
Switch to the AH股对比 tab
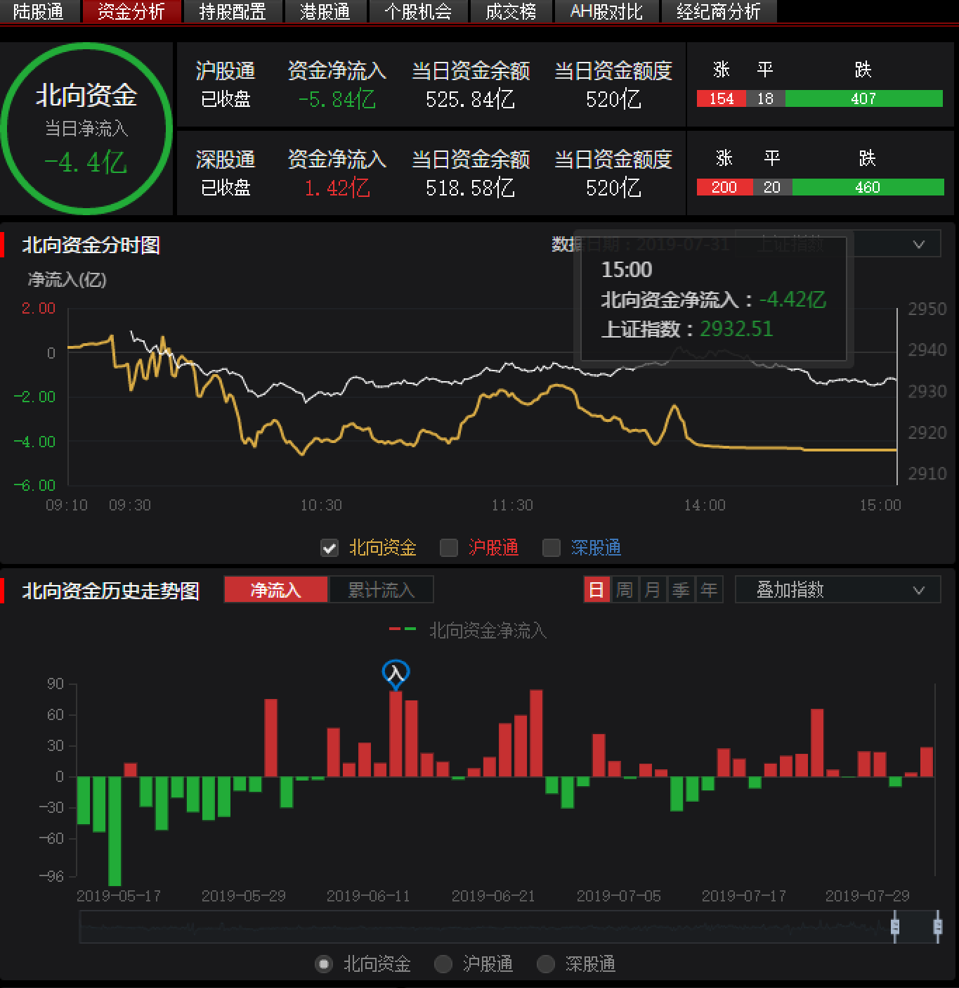pos(607,11)
